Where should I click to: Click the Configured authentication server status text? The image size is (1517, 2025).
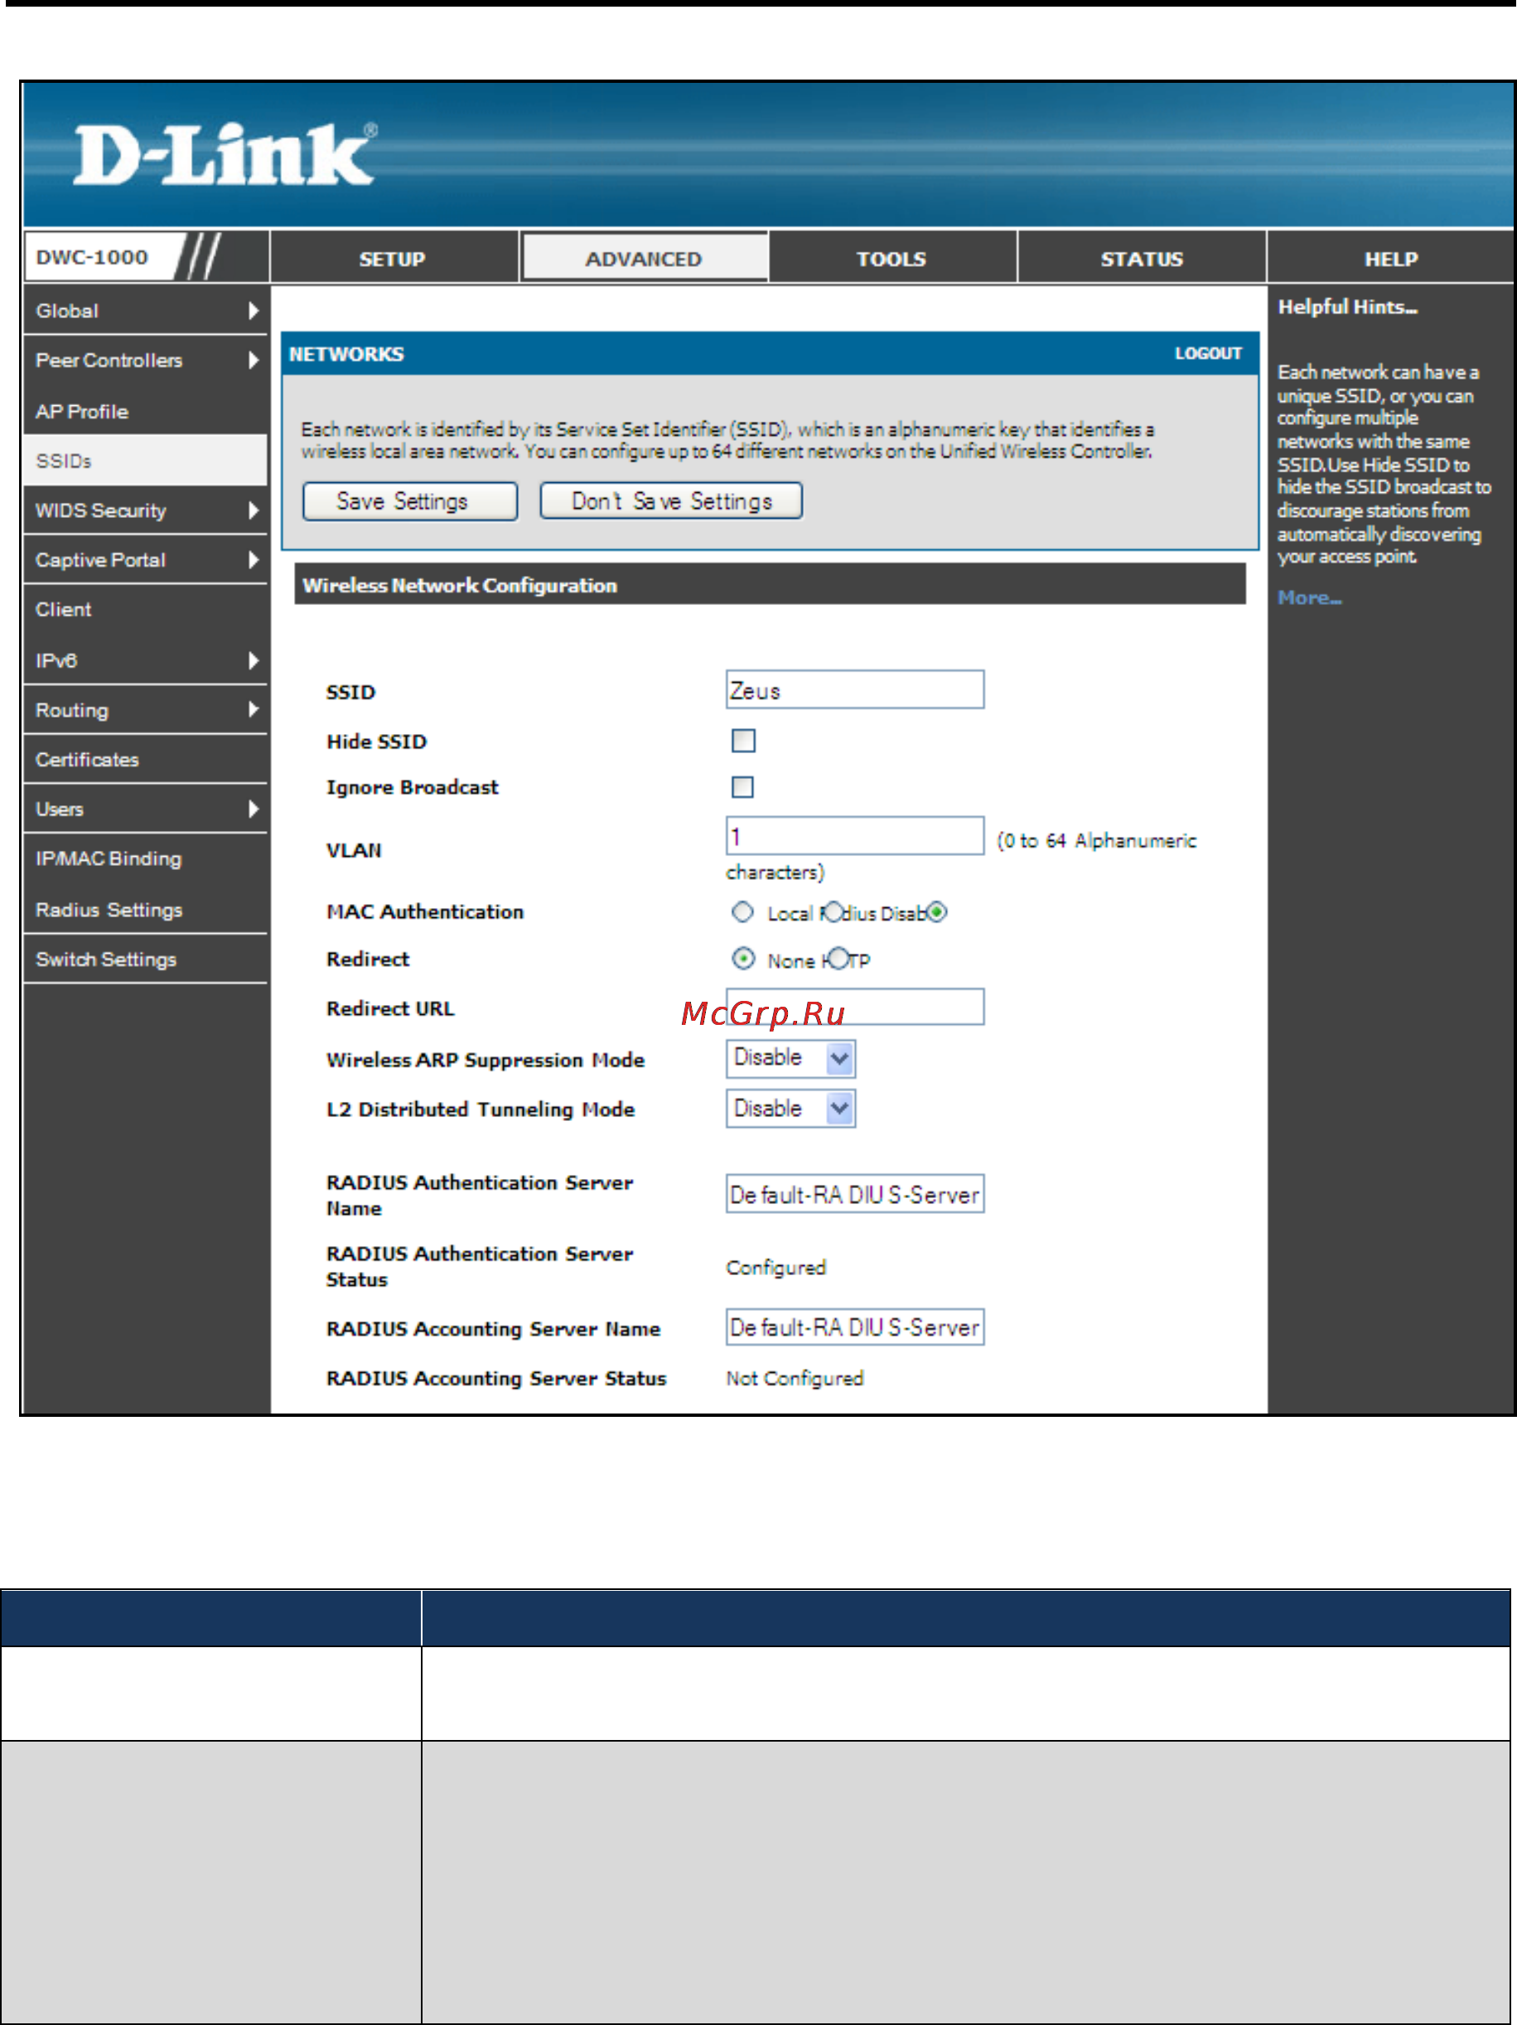pyautogui.click(x=776, y=1267)
